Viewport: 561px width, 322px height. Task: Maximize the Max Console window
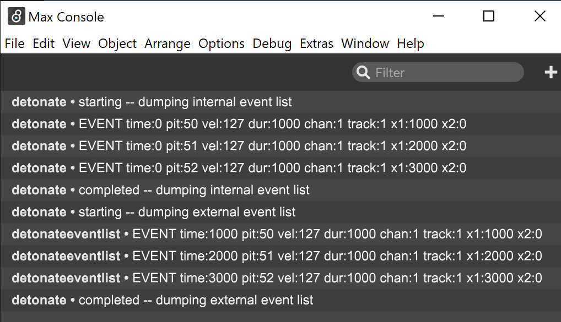pos(489,16)
